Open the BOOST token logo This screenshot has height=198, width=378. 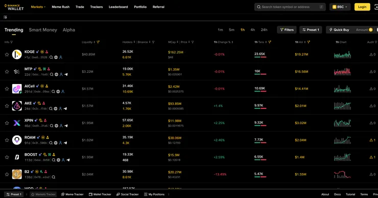point(17,157)
